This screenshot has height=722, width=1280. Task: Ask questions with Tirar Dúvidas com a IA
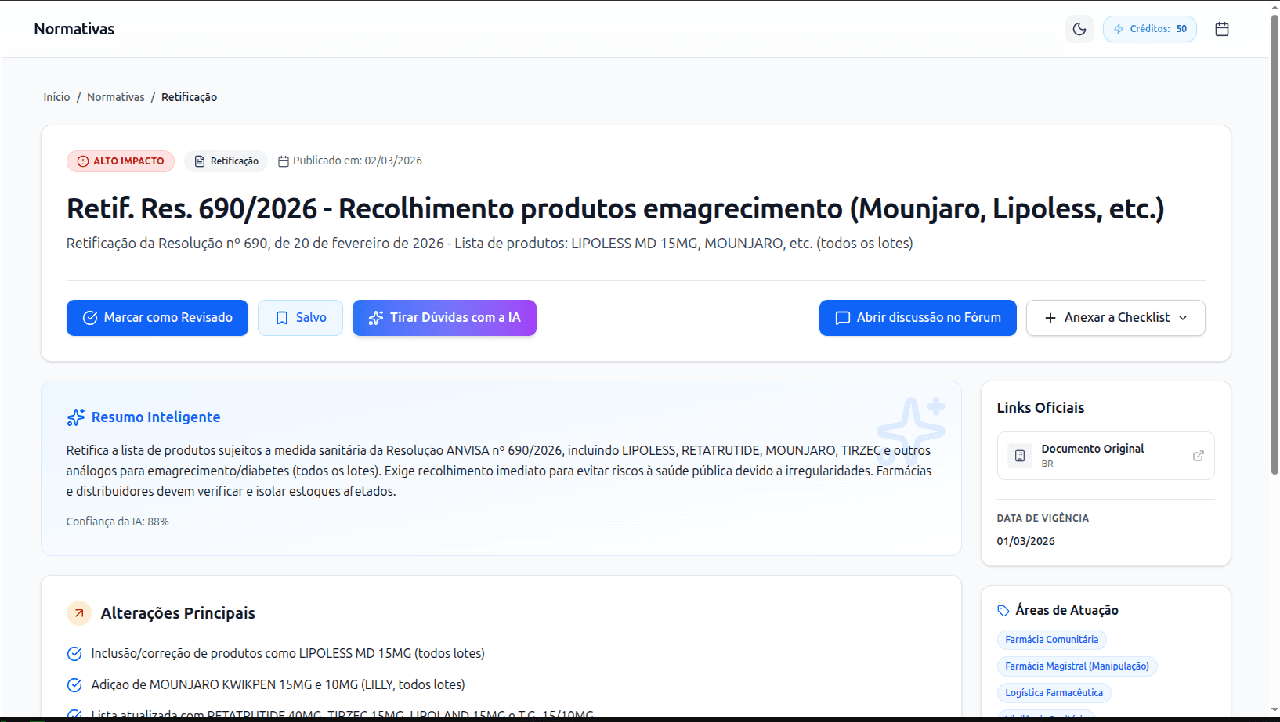coord(444,318)
